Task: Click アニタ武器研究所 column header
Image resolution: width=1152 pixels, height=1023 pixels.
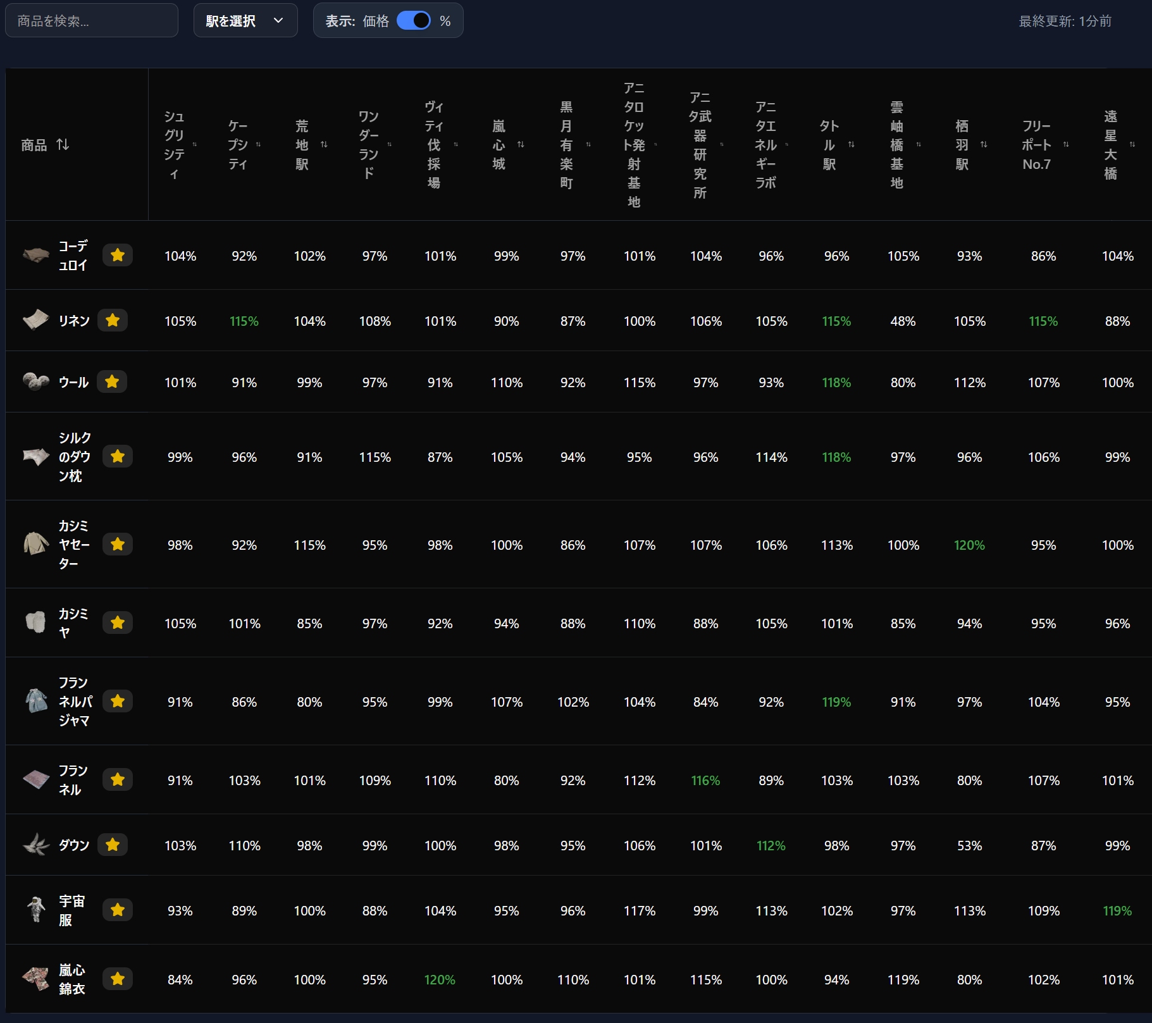Action: (x=700, y=145)
